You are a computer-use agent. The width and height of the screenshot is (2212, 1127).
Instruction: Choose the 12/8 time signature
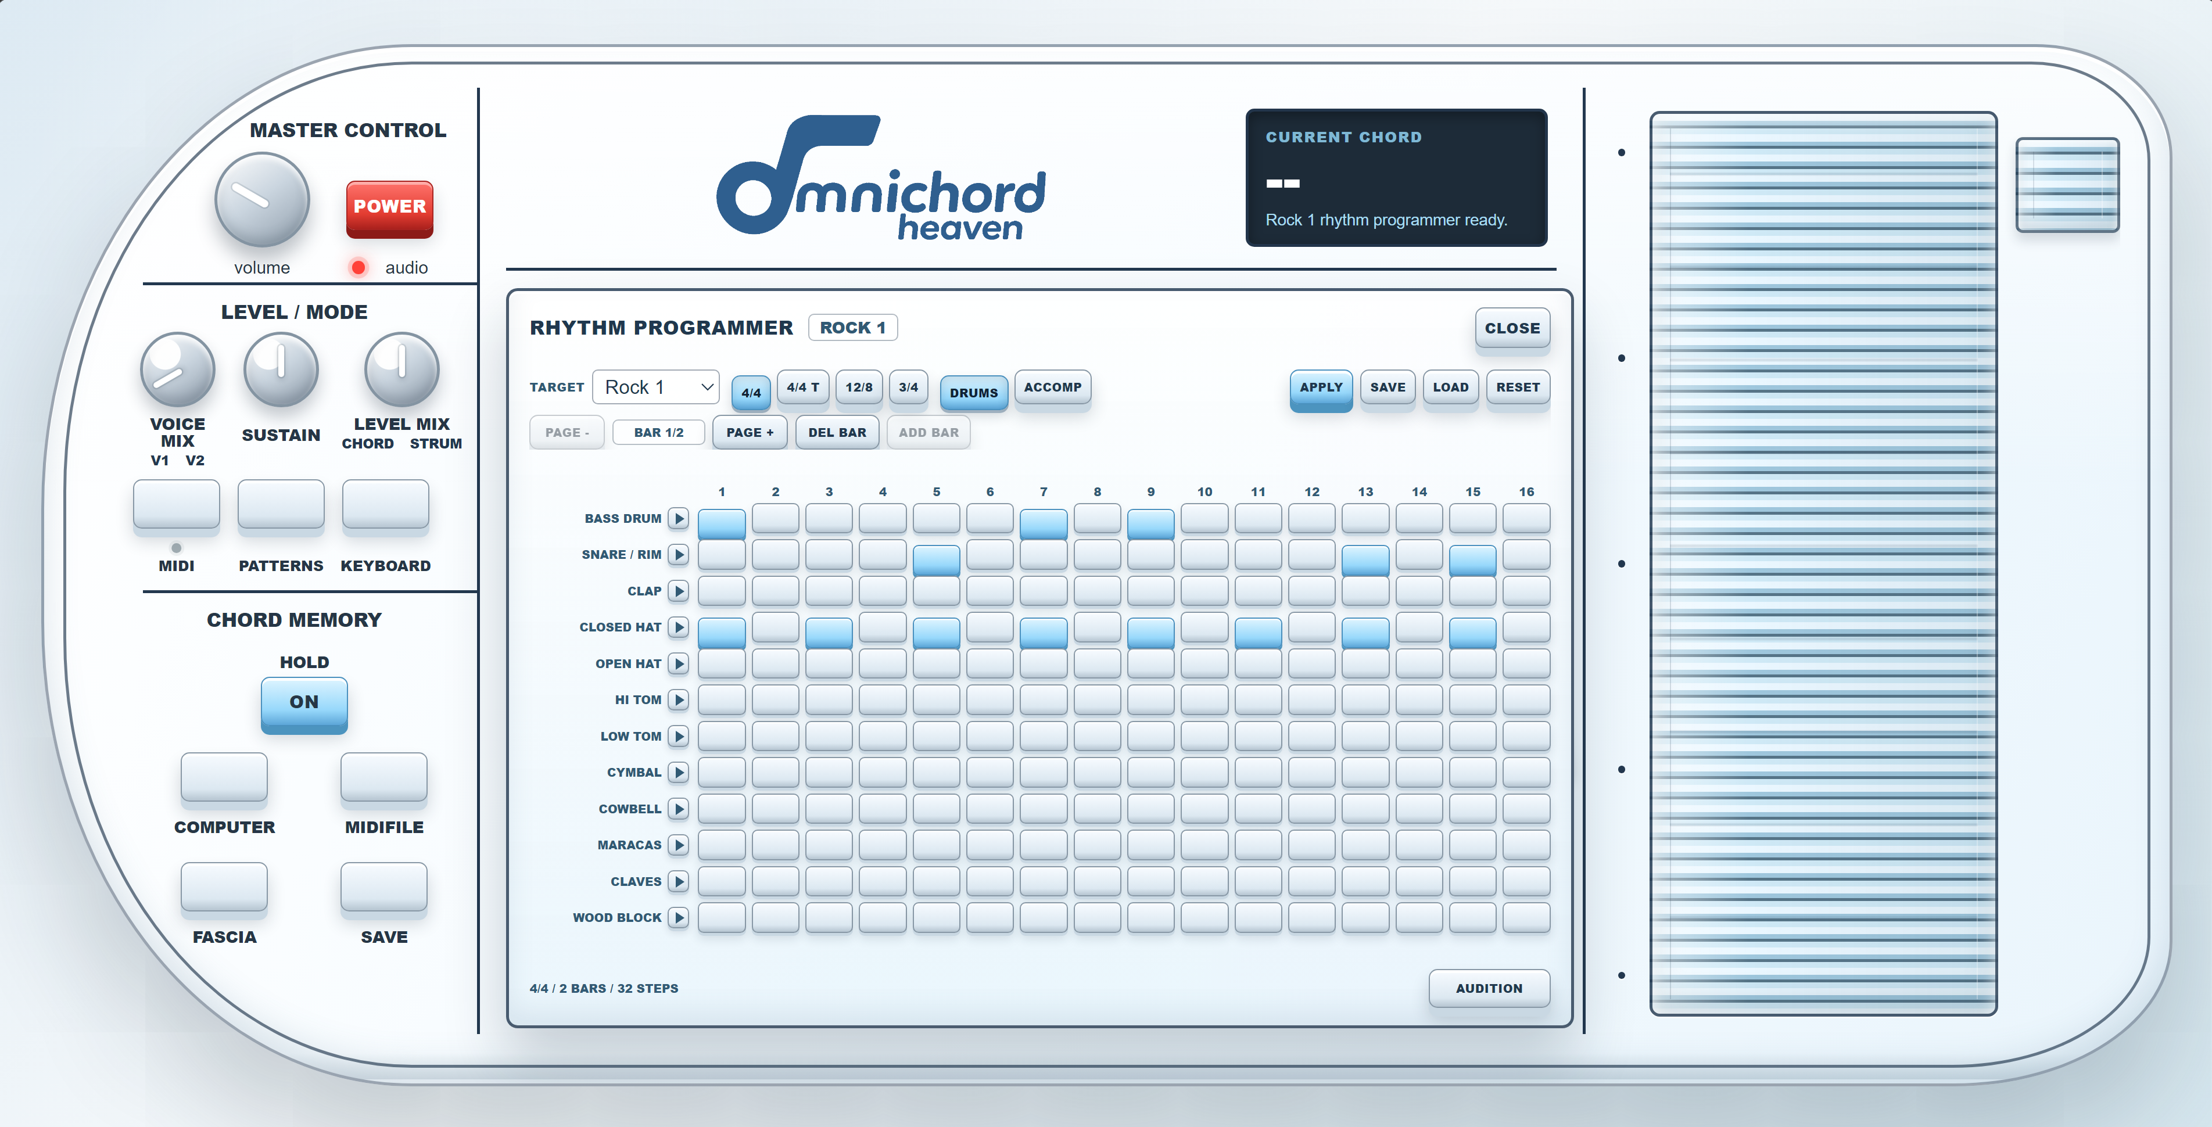coord(859,387)
